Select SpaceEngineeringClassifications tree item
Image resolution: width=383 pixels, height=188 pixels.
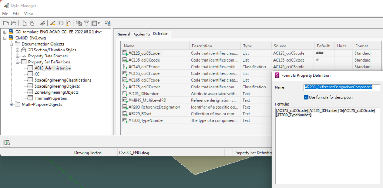point(63,80)
